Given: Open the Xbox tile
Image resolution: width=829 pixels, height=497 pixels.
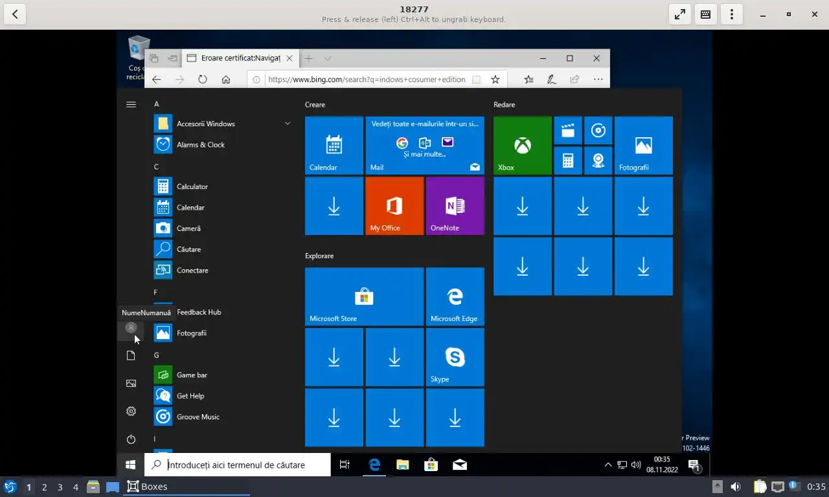Looking at the screenshot, I should pyautogui.click(x=523, y=146).
